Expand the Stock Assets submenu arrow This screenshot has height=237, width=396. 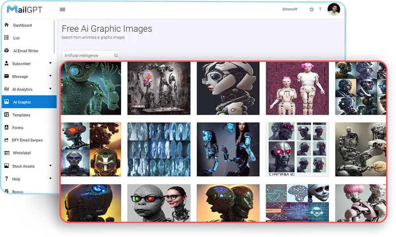(50, 166)
